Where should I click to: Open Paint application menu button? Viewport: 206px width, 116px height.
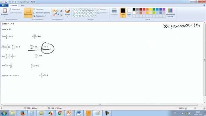4,5
